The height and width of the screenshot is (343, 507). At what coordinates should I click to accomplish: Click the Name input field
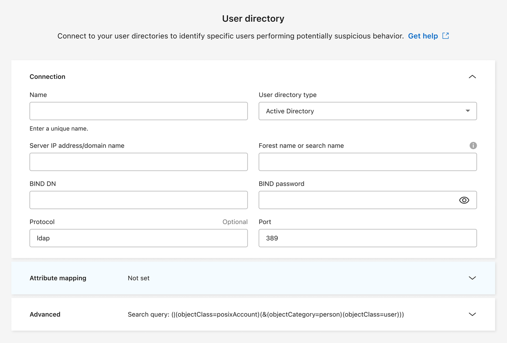(x=138, y=111)
